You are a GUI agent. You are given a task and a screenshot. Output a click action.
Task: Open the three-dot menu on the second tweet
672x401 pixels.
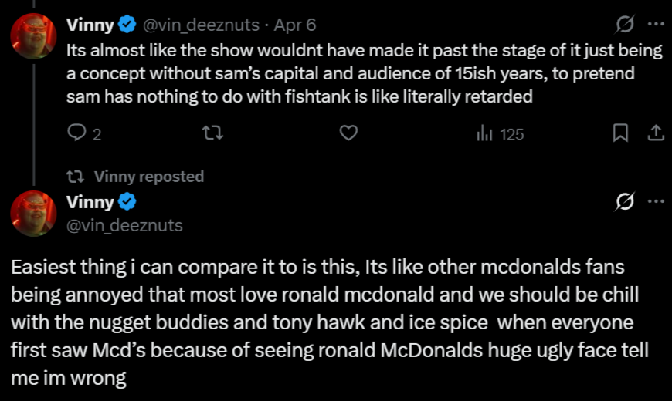point(655,202)
